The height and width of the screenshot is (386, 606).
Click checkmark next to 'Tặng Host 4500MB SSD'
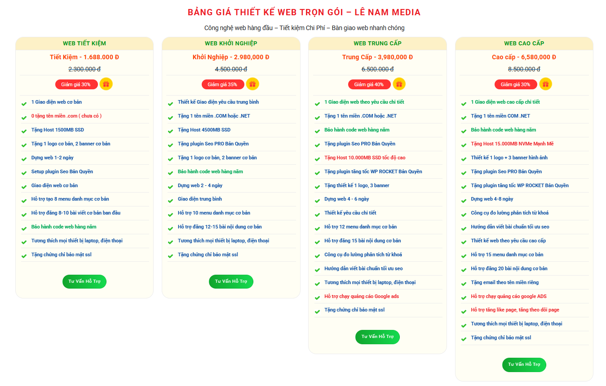pyautogui.click(x=171, y=131)
